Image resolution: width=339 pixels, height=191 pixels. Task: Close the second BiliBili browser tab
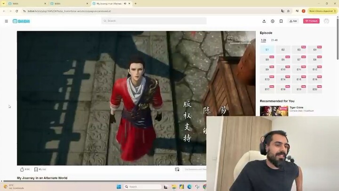click(87, 4)
